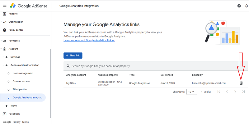Click the Google footer link
This screenshot has width=249, height=124.
pyautogui.click(x=7, y=122)
